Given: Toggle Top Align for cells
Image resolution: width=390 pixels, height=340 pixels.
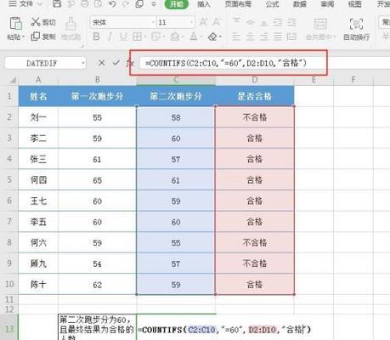Looking at the screenshot, I should [x=236, y=22].
